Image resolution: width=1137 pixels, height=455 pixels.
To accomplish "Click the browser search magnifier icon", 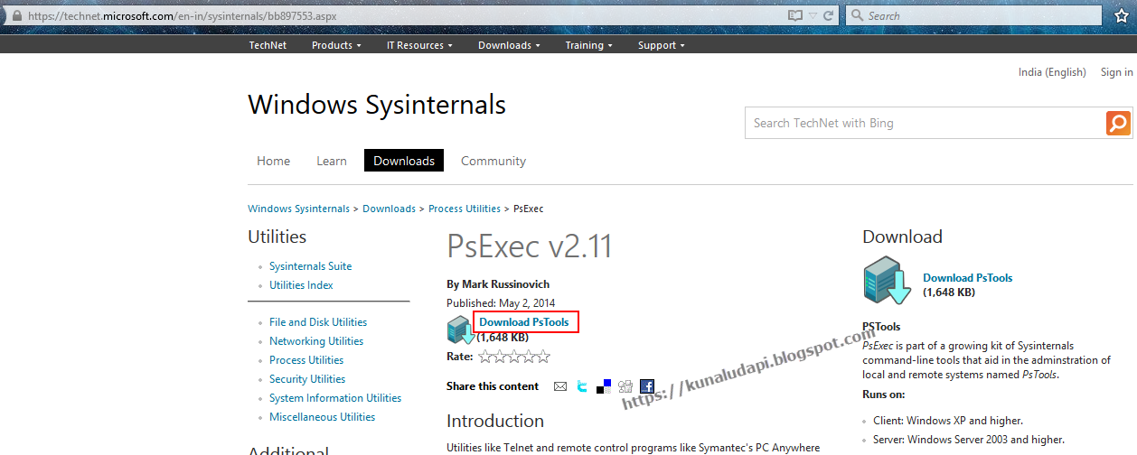I will (x=856, y=15).
